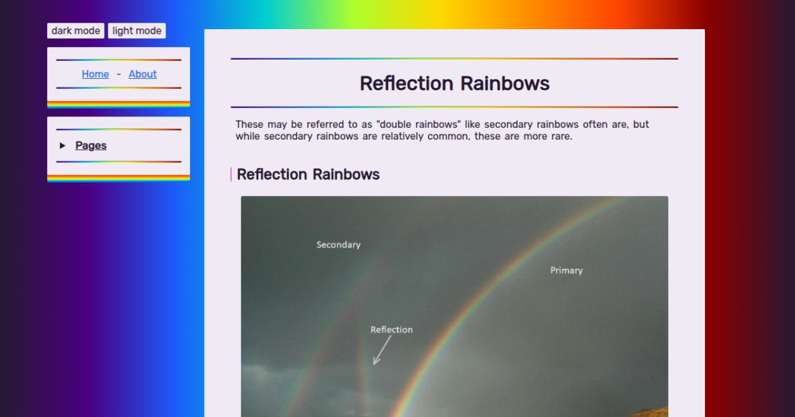Image resolution: width=795 pixels, height=417 pixels.
Task: Expand the Pages disclosure triangle
Action: click(62, 146)
